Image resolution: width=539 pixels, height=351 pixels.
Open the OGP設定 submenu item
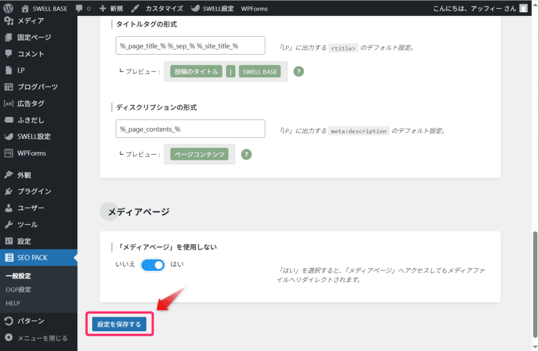coord(18,289)
